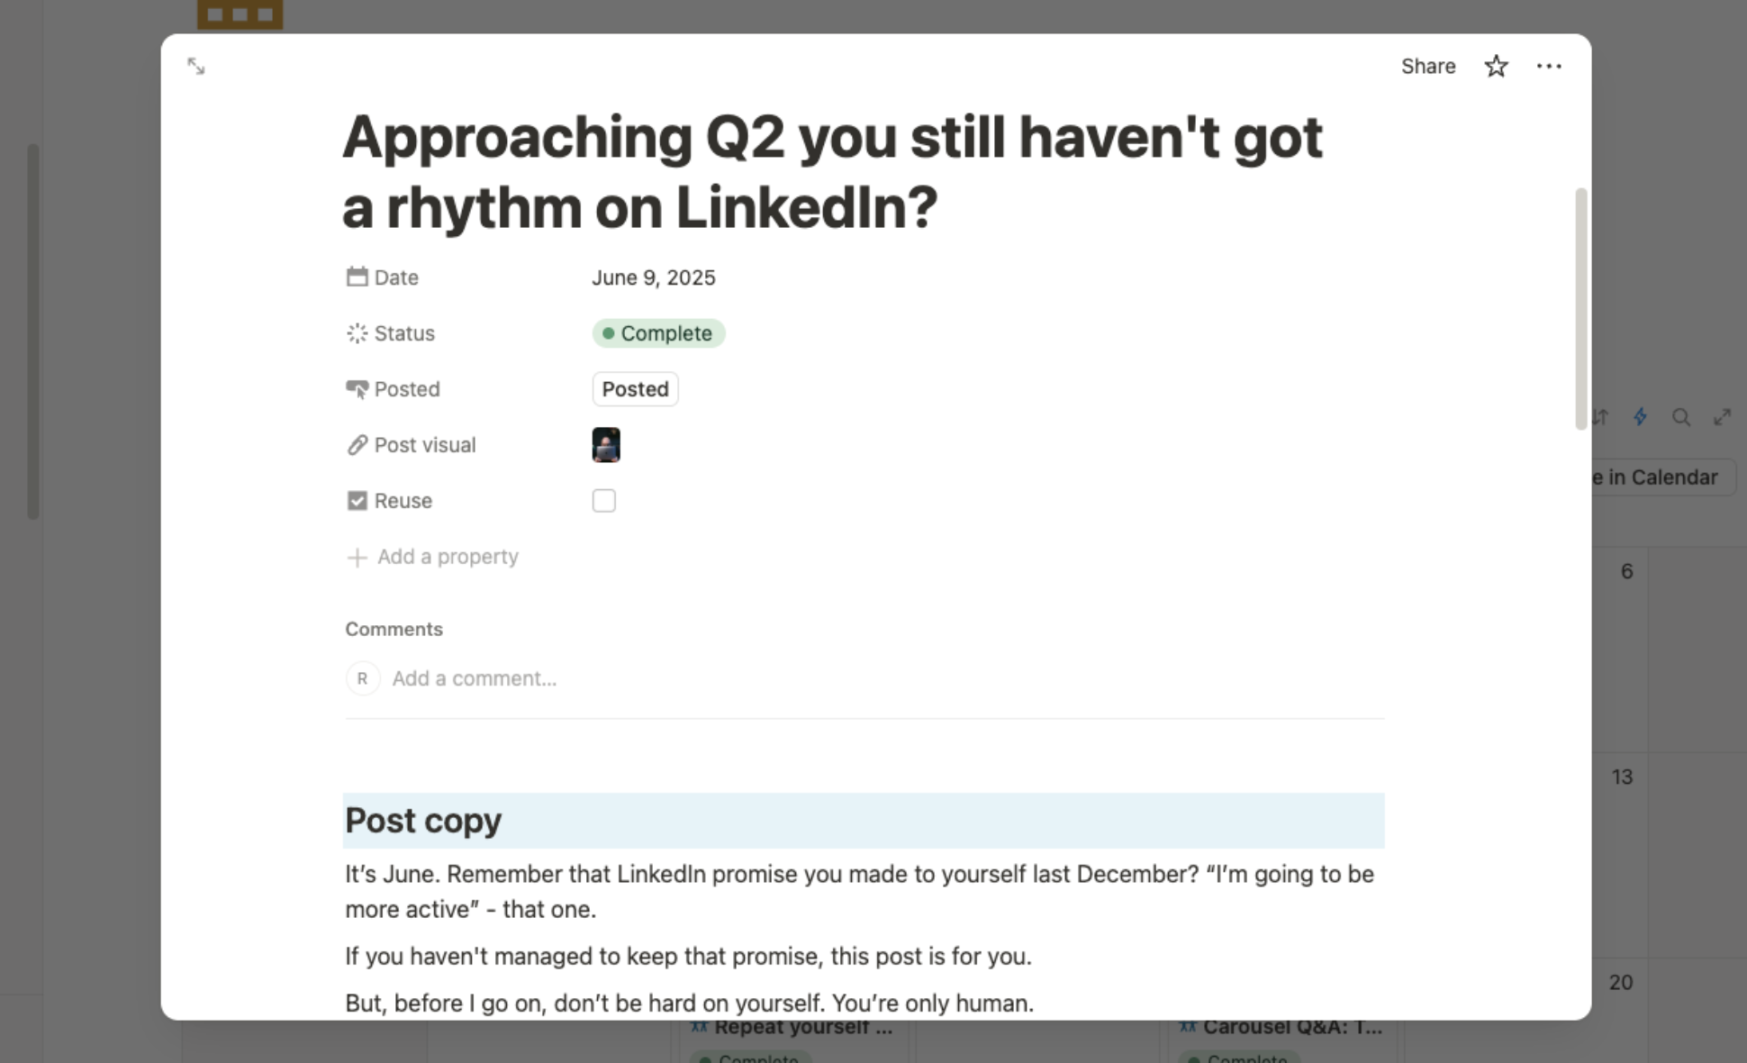Screen dimensions: 1747x1063
Task: Open page in full view via expand arrows
Action: 195,66
